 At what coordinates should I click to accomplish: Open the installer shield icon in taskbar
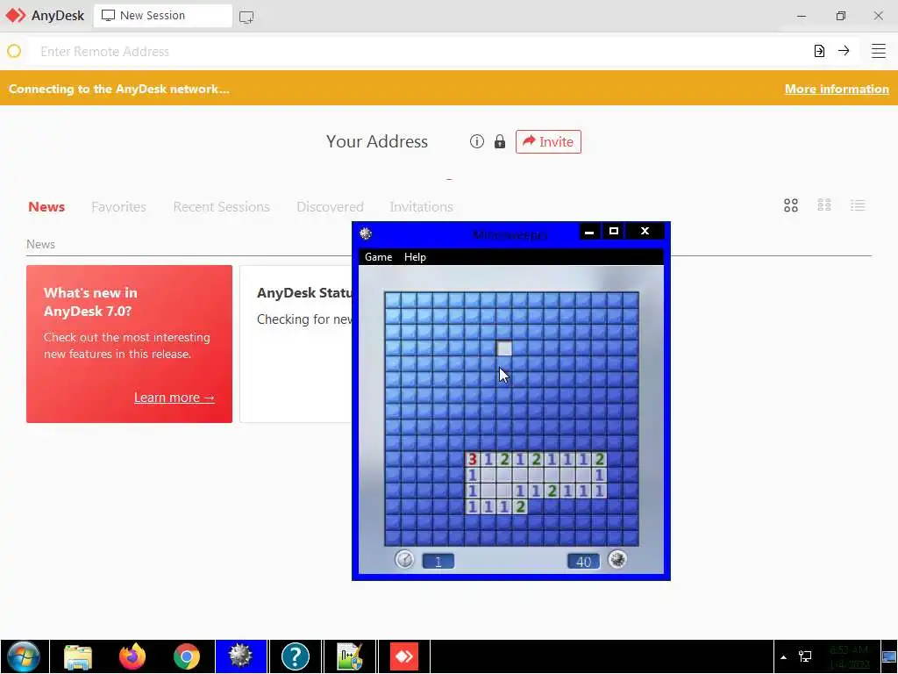(x=350, y=656)
